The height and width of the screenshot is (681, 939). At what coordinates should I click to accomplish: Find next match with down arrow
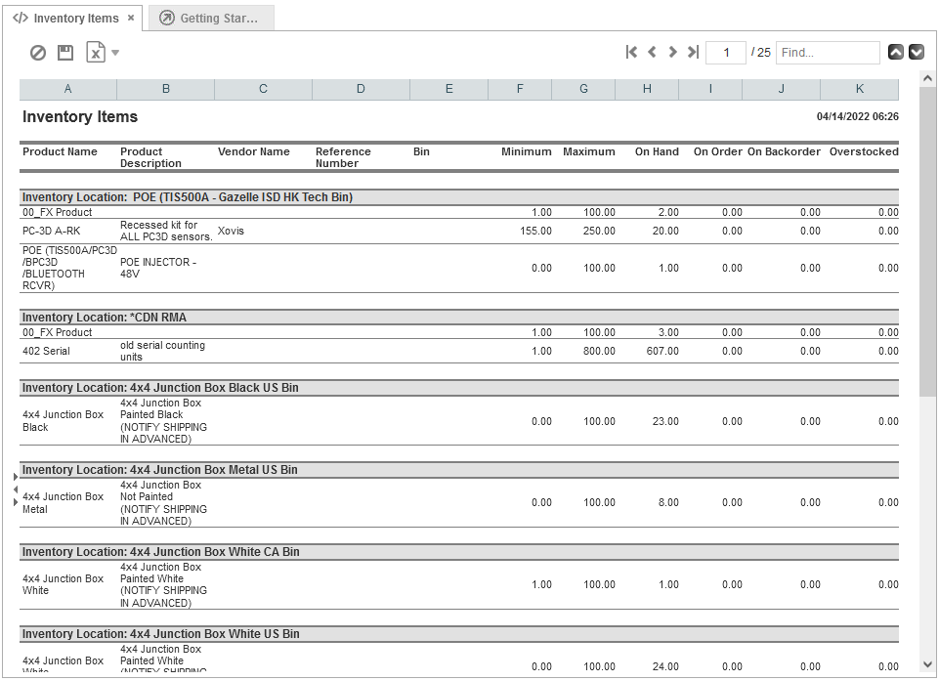click(x=917, y=52)
